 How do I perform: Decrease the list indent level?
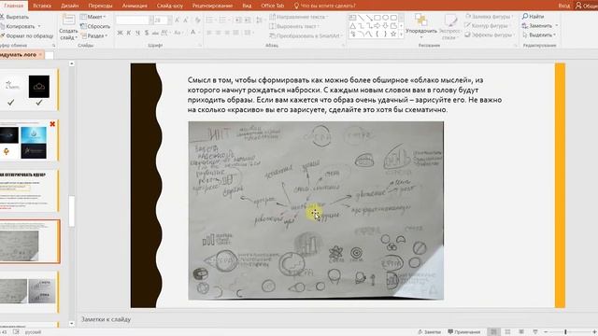tap(238, 20)
